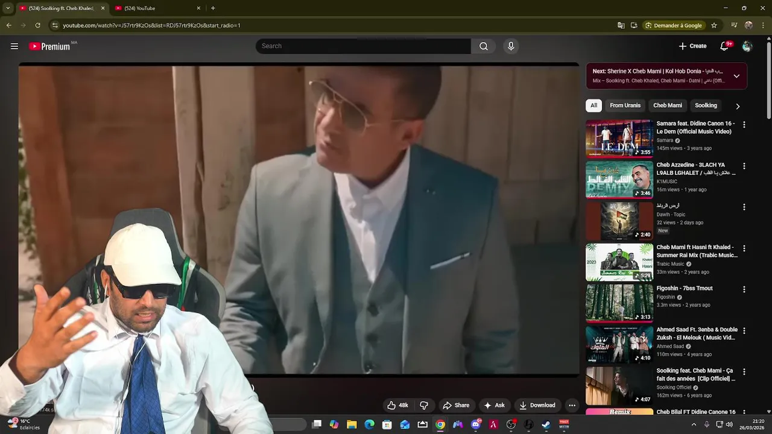
Task: Switch to the second (524) YouTube tab
Action: [157, 8]
